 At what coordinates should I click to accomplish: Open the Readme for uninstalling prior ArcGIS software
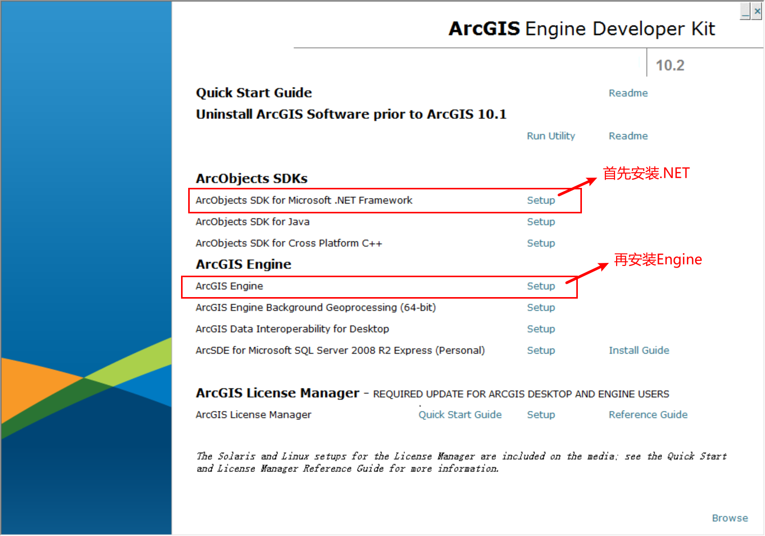(628, 136)
